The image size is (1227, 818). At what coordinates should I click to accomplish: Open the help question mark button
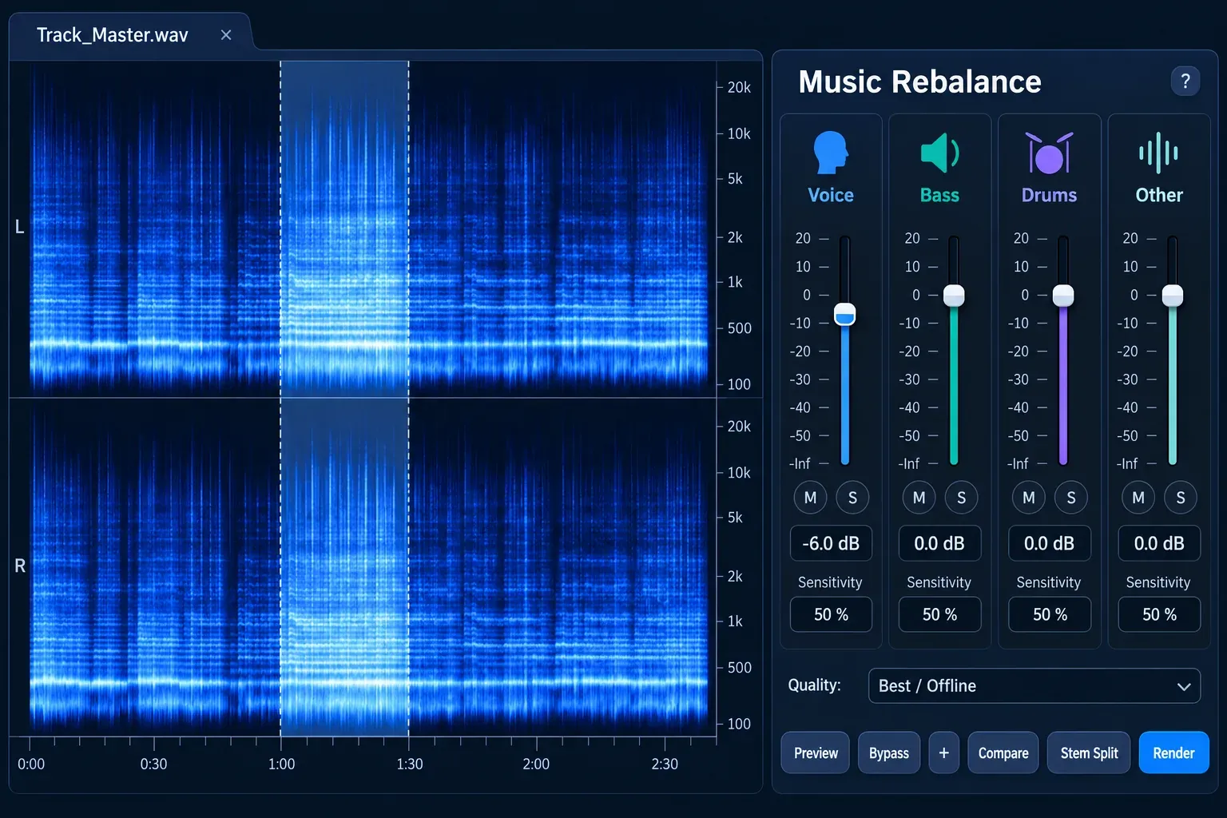click(x=1185, y=81)
